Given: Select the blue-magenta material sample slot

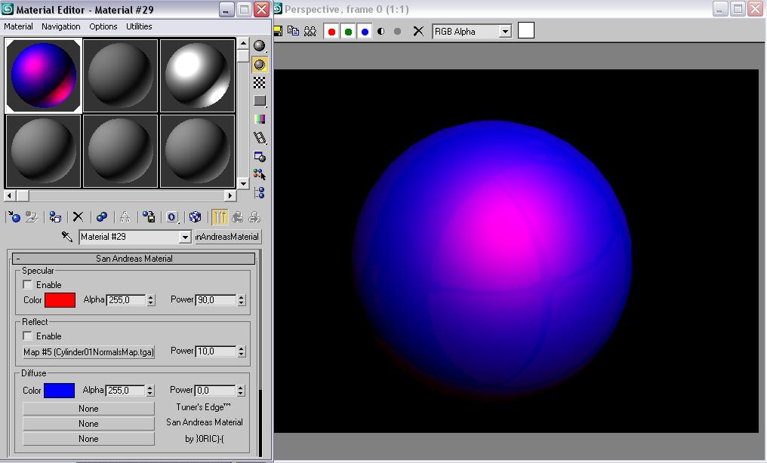Looking at the screenshot, I should point(43,75).
